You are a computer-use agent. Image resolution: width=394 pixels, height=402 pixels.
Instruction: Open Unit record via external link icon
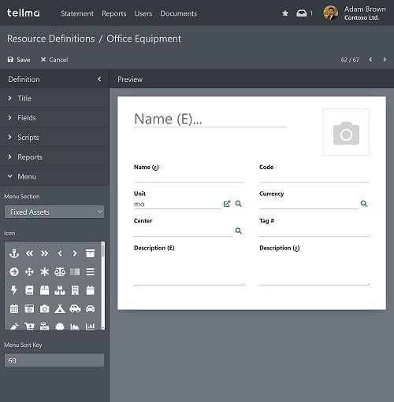pos(227,204)
